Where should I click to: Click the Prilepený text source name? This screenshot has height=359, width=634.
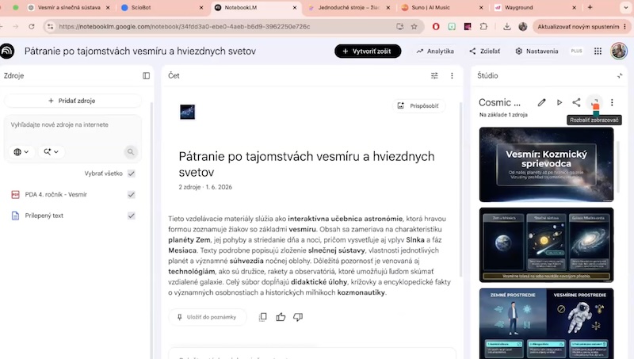[x=44, y=216]
